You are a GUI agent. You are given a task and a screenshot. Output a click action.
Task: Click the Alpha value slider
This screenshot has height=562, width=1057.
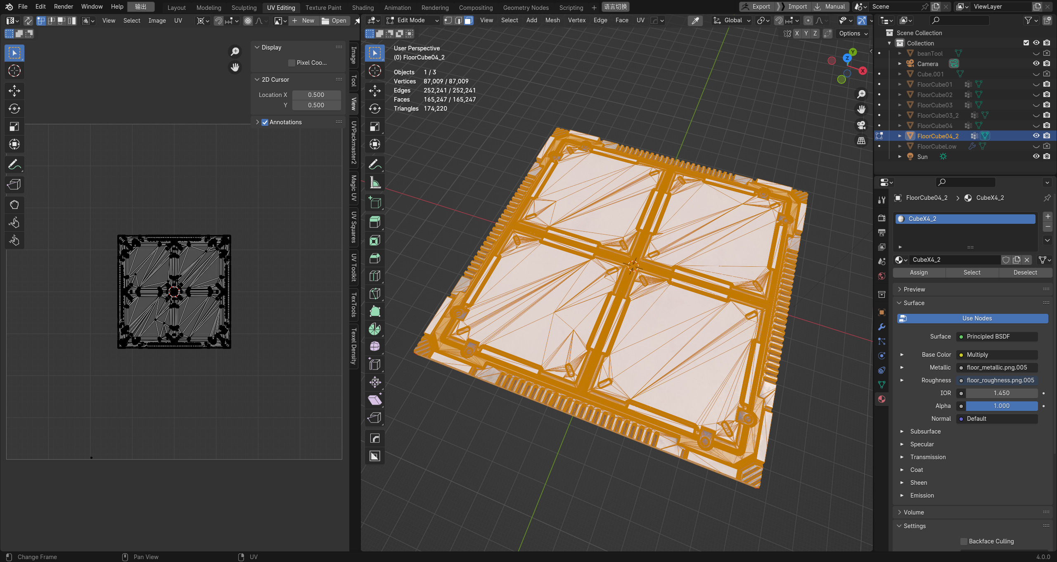[x=1001, y=406]
